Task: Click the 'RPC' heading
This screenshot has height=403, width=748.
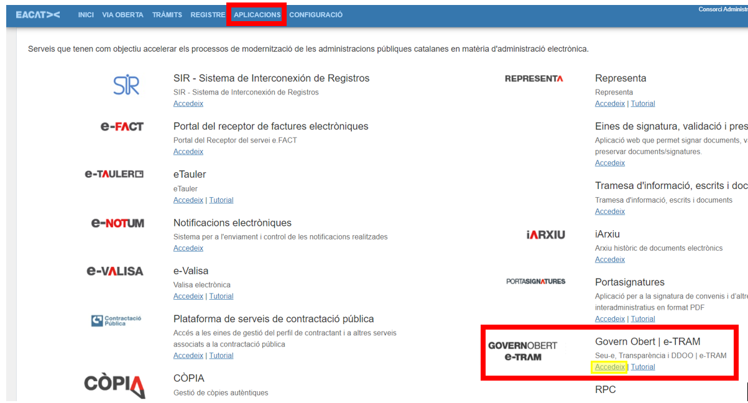Action: 606,390
